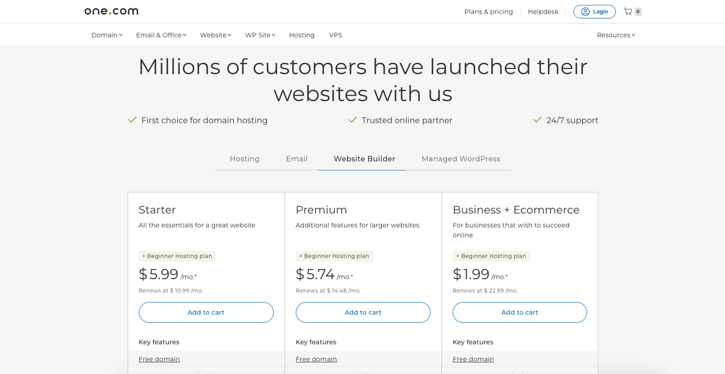Open the Helpdesk link
Viewport: 725px width, 374px height.
pyautogui.click(x=543, y=11)
